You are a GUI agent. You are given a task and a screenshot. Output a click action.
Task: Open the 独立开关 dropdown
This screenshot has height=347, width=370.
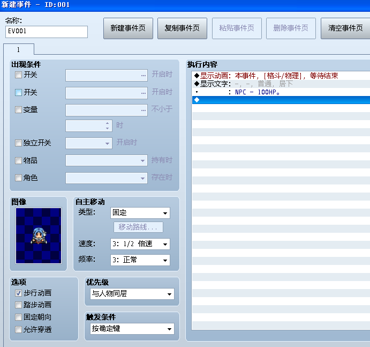[x=89, y=143]
